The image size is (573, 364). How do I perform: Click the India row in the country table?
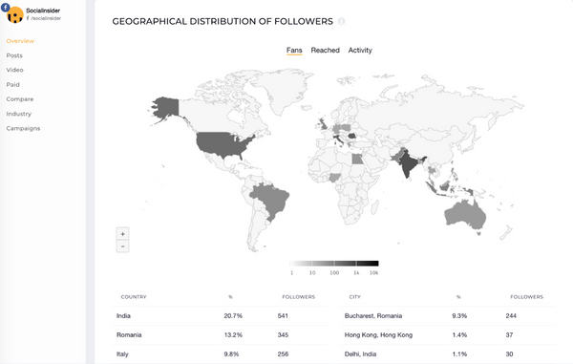220,316
